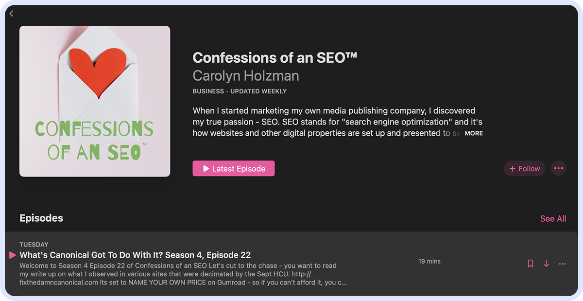
Task: Bookmark the Season 4 Episode 22 episode
Action: click(x=531, y=264)
